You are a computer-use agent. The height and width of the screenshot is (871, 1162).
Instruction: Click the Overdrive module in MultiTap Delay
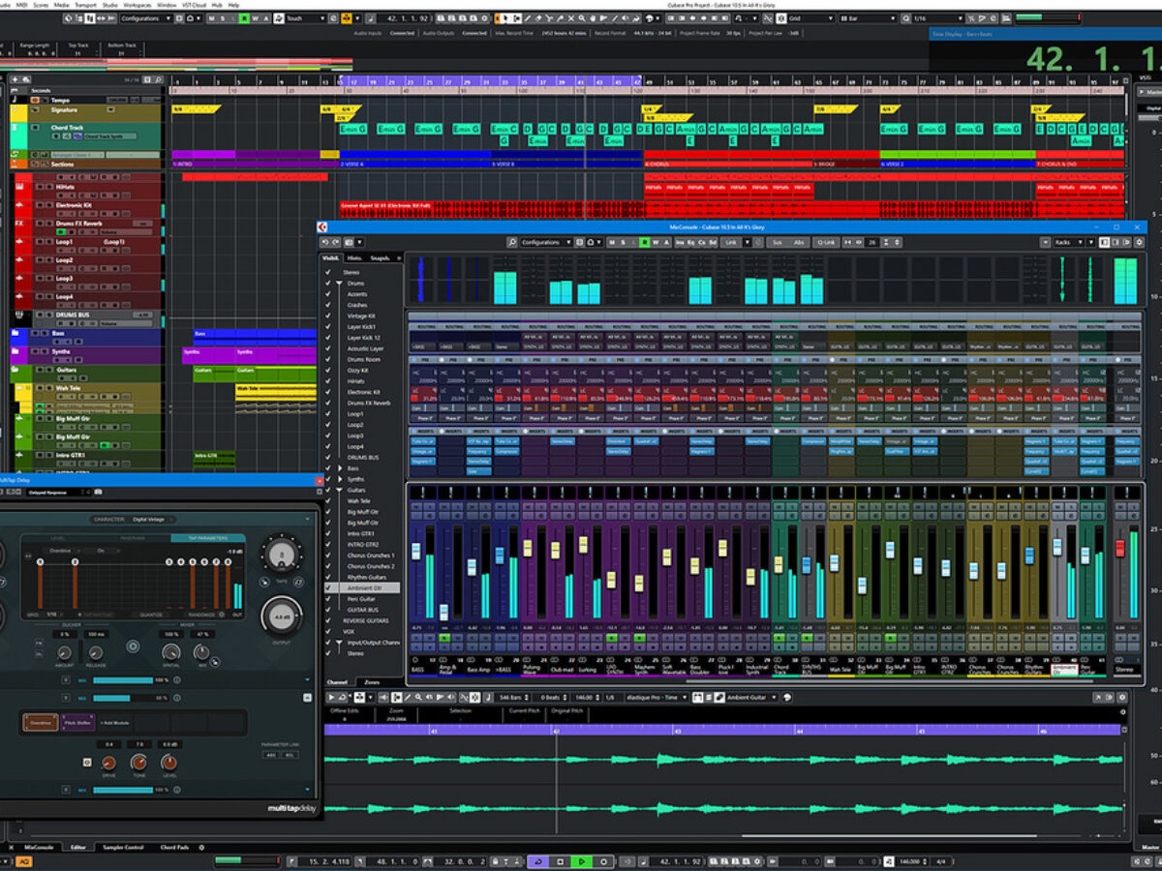41,723
